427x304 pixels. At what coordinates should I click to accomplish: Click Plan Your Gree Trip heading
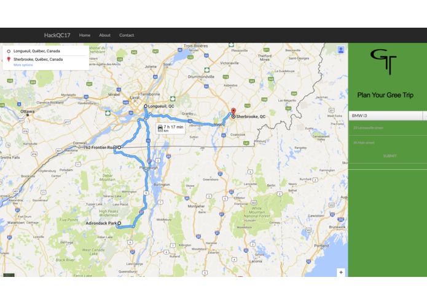(x=385, y=95)
